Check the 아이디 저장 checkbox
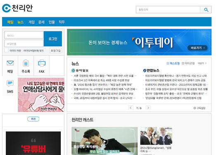The image size is (216, 155). pyautogui.click(x=6, y=50)
